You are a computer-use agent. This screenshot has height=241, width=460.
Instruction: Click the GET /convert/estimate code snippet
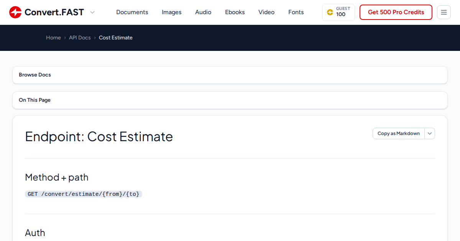click(84, 194)
